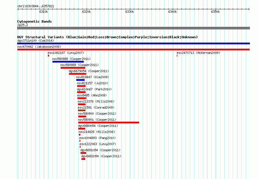Click the red esv8485 loss bar
Screen dimensions: 258x179
[x=82, y=98]
